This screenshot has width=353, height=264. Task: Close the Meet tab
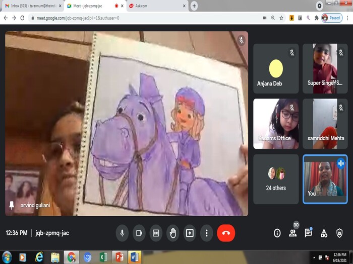[x=122, y=6]
